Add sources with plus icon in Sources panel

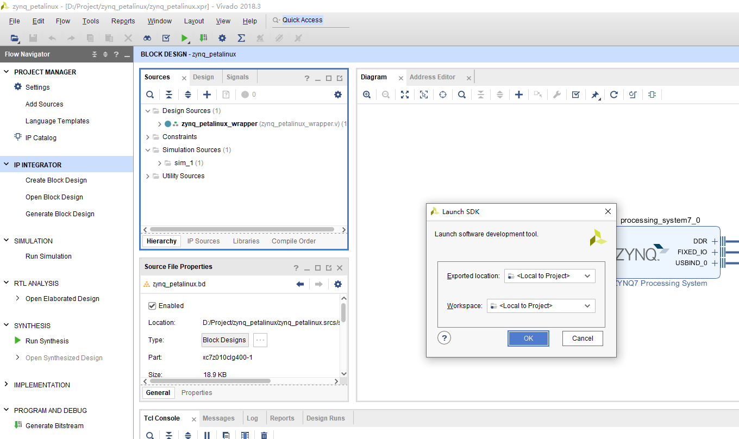tap(207, 95)
